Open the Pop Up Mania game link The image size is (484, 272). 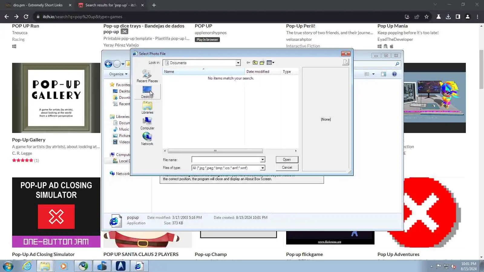(393, 26)
